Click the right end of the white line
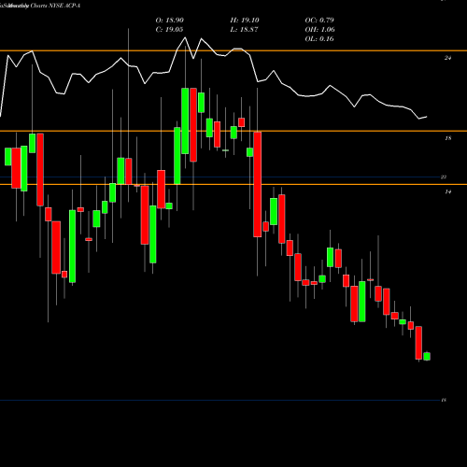Screen dimensions: 467x467 [426, 117]
